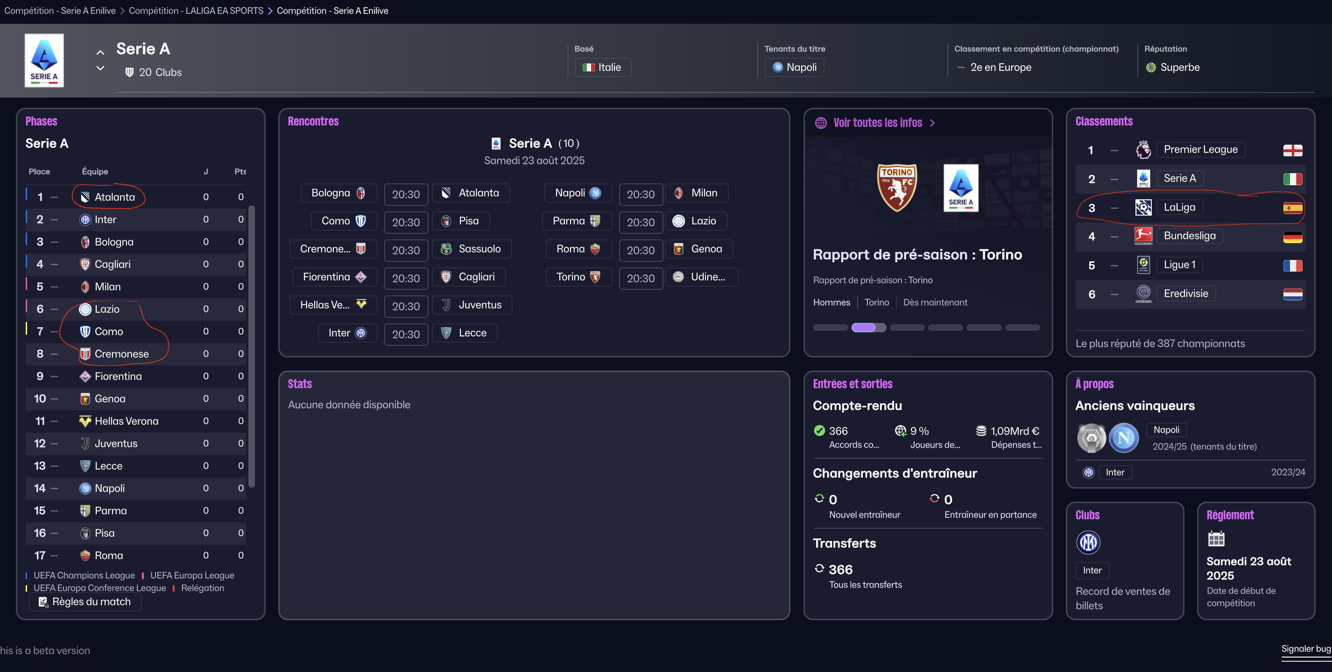Click the Serie A competition logo
Image resolution: width=1332 pixels, height=672 pixels.
[x=44, y=60]
